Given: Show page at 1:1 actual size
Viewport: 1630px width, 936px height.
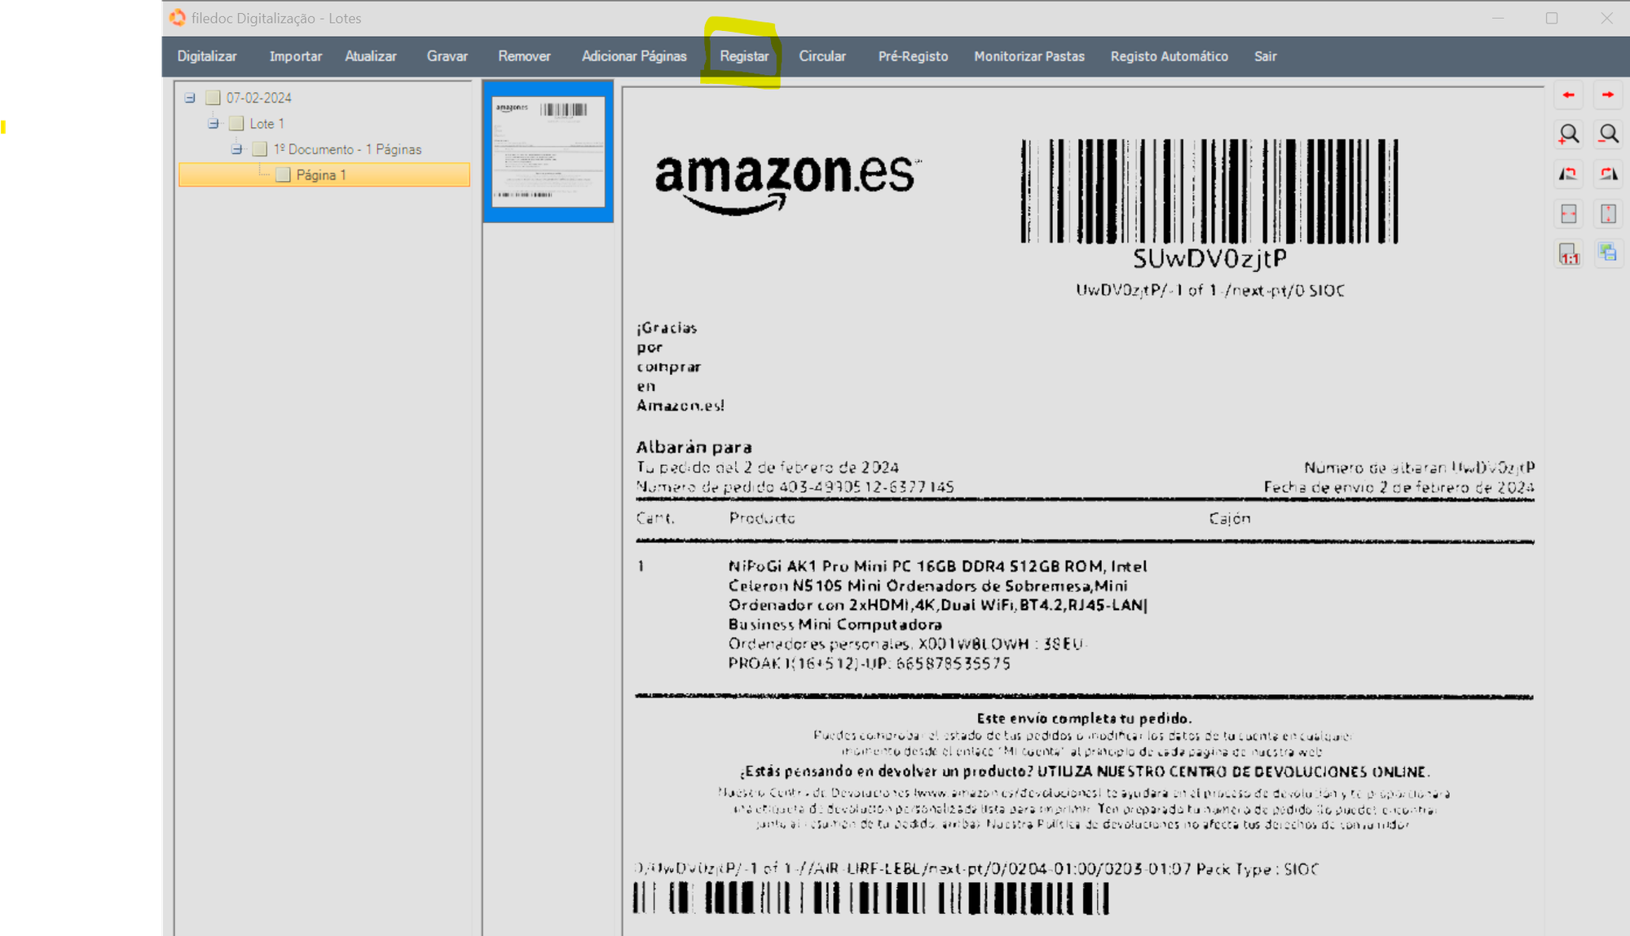Looking at the screenshot, I should point(1568,253).
